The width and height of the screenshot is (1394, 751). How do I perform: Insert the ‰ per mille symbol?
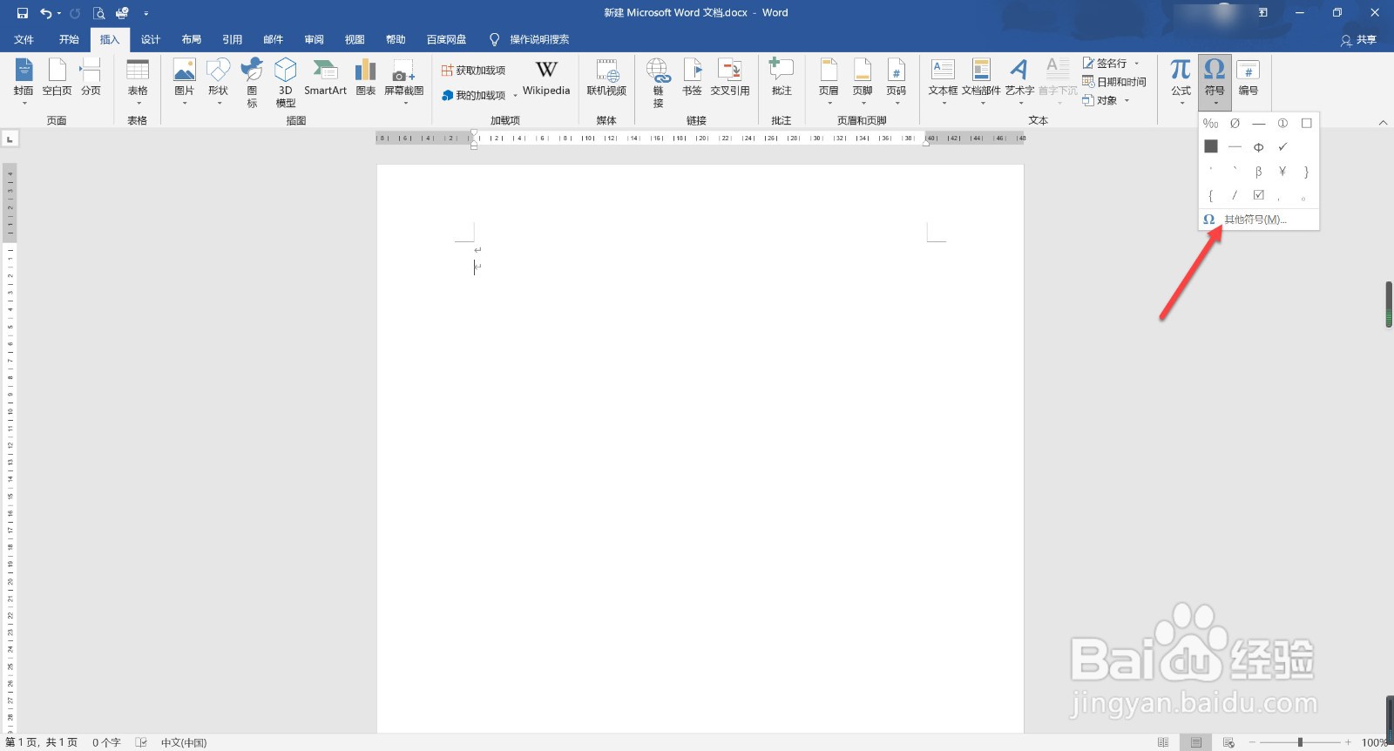[1211, 124]
